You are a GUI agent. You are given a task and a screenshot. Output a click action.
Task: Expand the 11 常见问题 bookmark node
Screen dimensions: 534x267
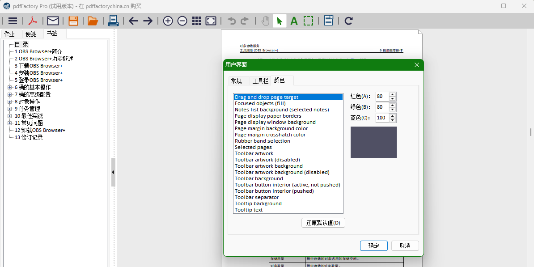coord(10,123)
